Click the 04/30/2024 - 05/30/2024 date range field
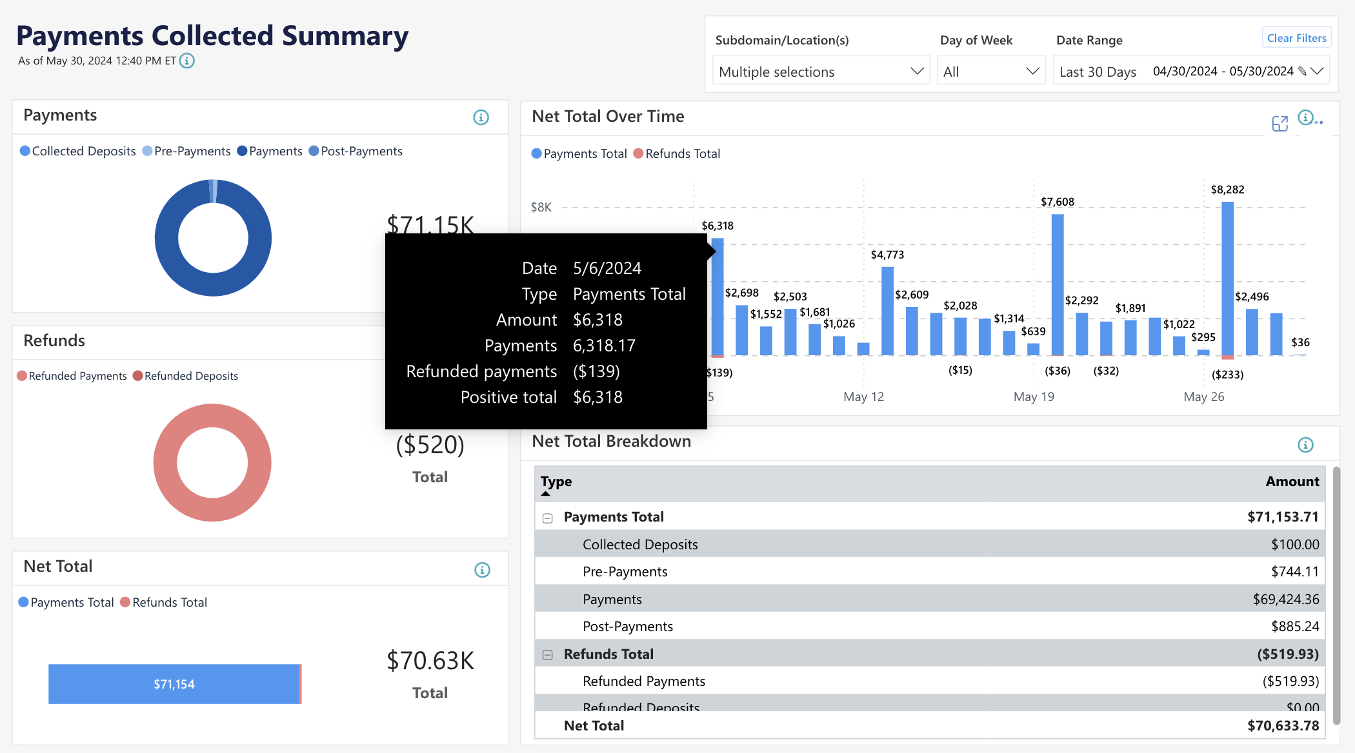The height and width of the screenshot is (753, 1355). coord(1223,71)
